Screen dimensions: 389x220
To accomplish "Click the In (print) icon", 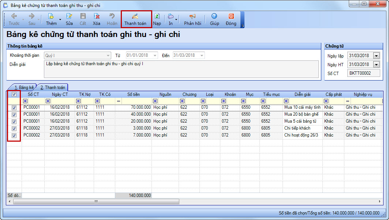I will (x=171, y=16).
